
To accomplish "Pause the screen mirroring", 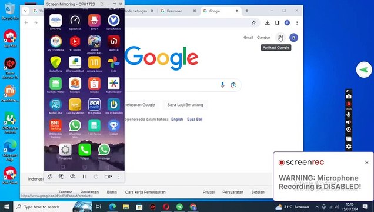I will [84, 177].
